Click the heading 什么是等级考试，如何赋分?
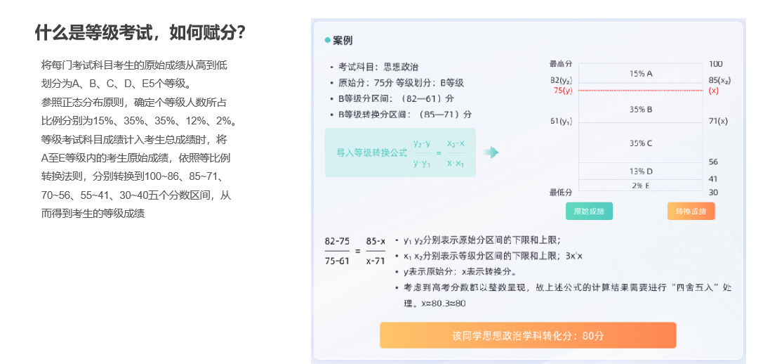 click(140, 34)
